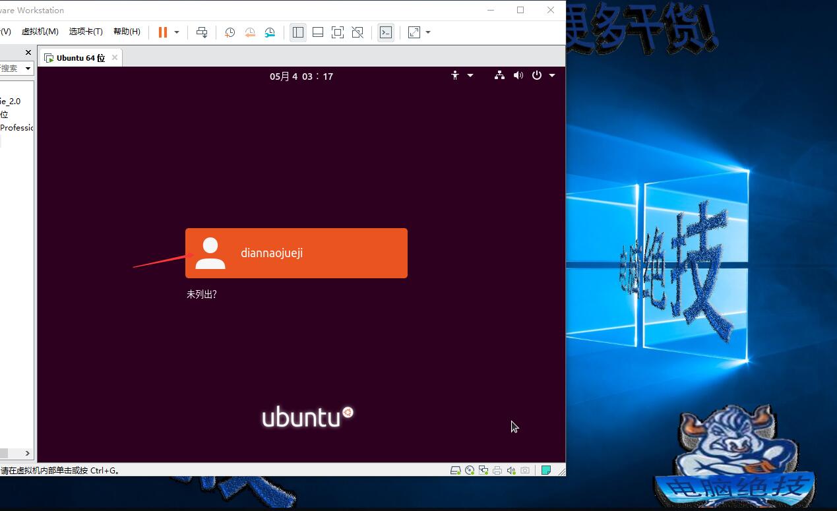Open the 虚拟机(M) menu
837x511 pixels.
(40, 32)
